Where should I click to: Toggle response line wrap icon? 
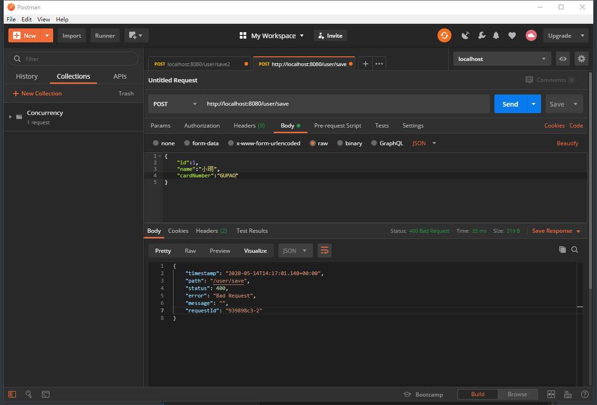tap(324, 250)
